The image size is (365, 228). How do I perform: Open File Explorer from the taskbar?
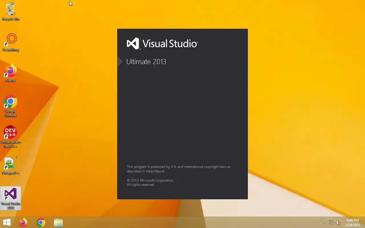tap(58, 222)
